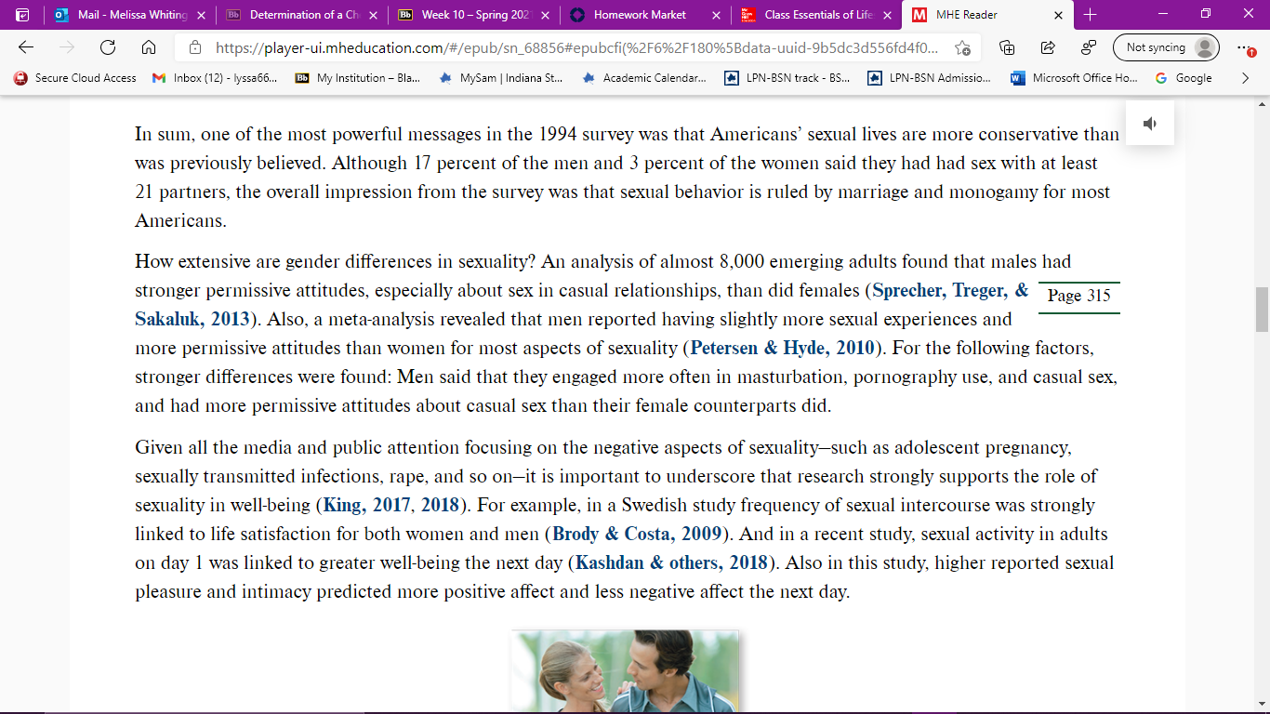The width and height of the screenshot is (1270, 714).
Task: Close the Homework Market tab
Action: (715, 15)
